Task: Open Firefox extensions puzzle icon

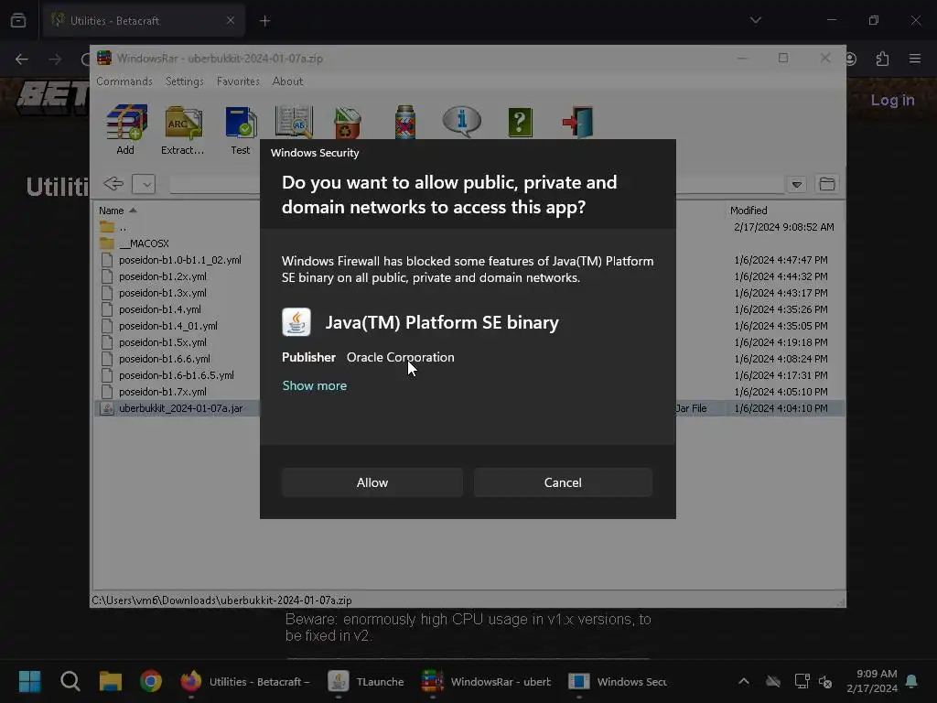Action: (x=882, y=59)
